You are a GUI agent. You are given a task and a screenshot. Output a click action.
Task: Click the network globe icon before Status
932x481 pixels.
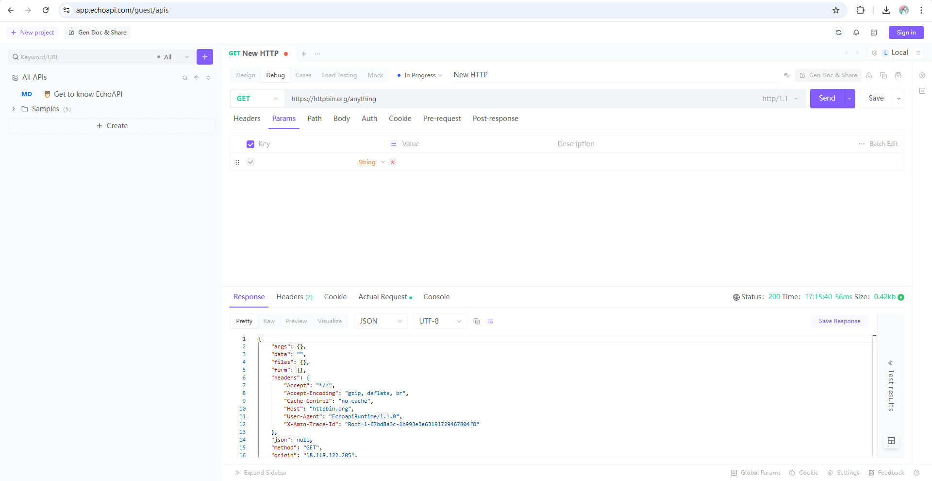tap(736, 297)
